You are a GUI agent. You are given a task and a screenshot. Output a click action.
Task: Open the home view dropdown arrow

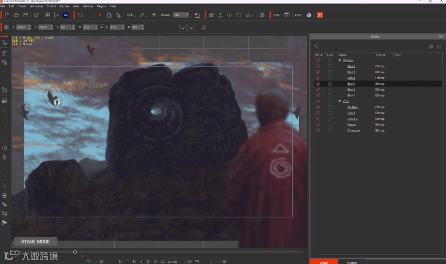(253, 16)
